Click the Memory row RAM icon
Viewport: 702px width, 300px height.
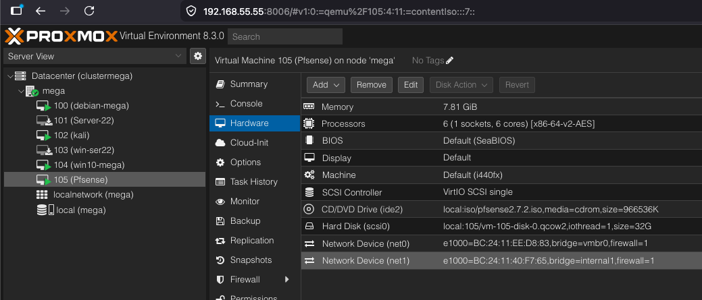pos(309,107)
